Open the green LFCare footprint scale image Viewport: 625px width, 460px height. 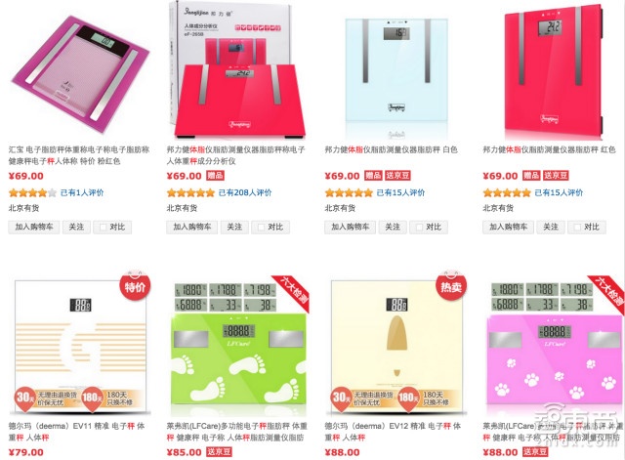tap(238, 346)
